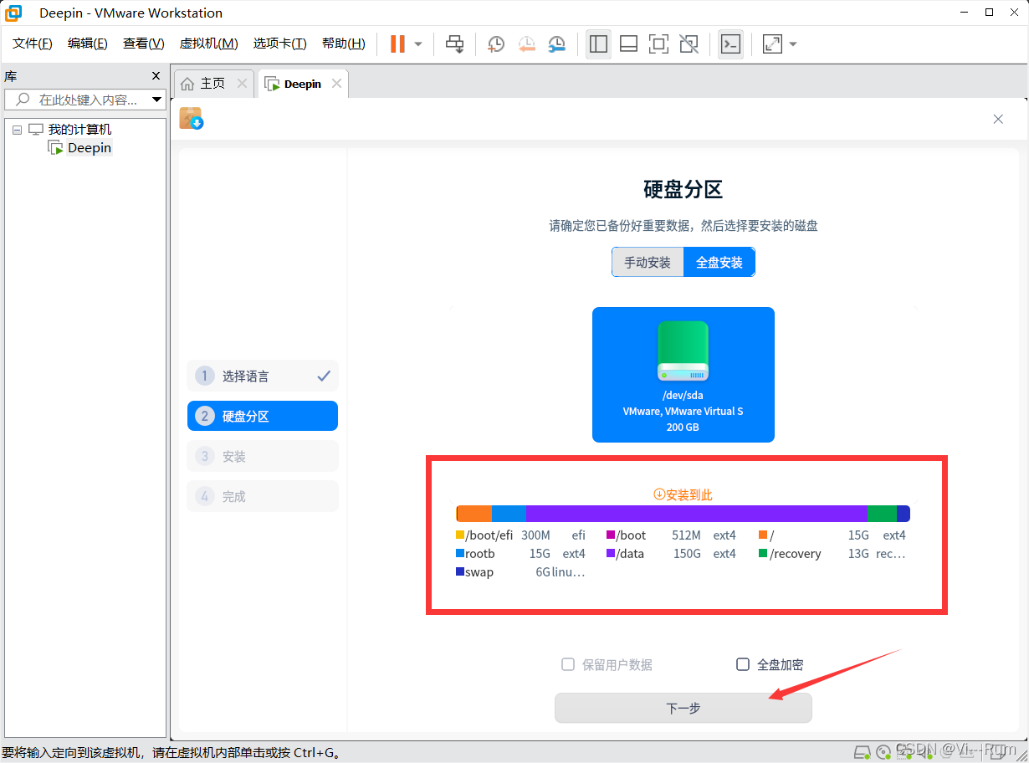
Task: Click the /boot/efi partition entry
Action: point(520,535)
